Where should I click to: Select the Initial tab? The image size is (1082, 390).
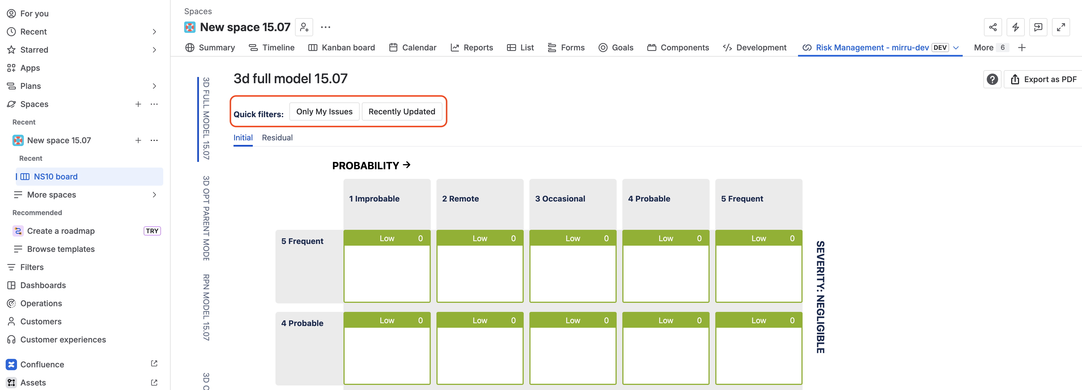[243, 138]
